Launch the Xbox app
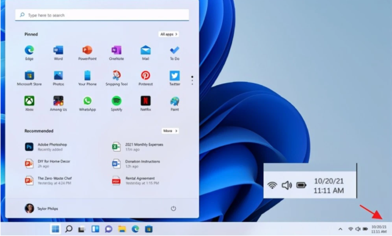Viewport: 392px width, 236px height. [x=30, y=101]
